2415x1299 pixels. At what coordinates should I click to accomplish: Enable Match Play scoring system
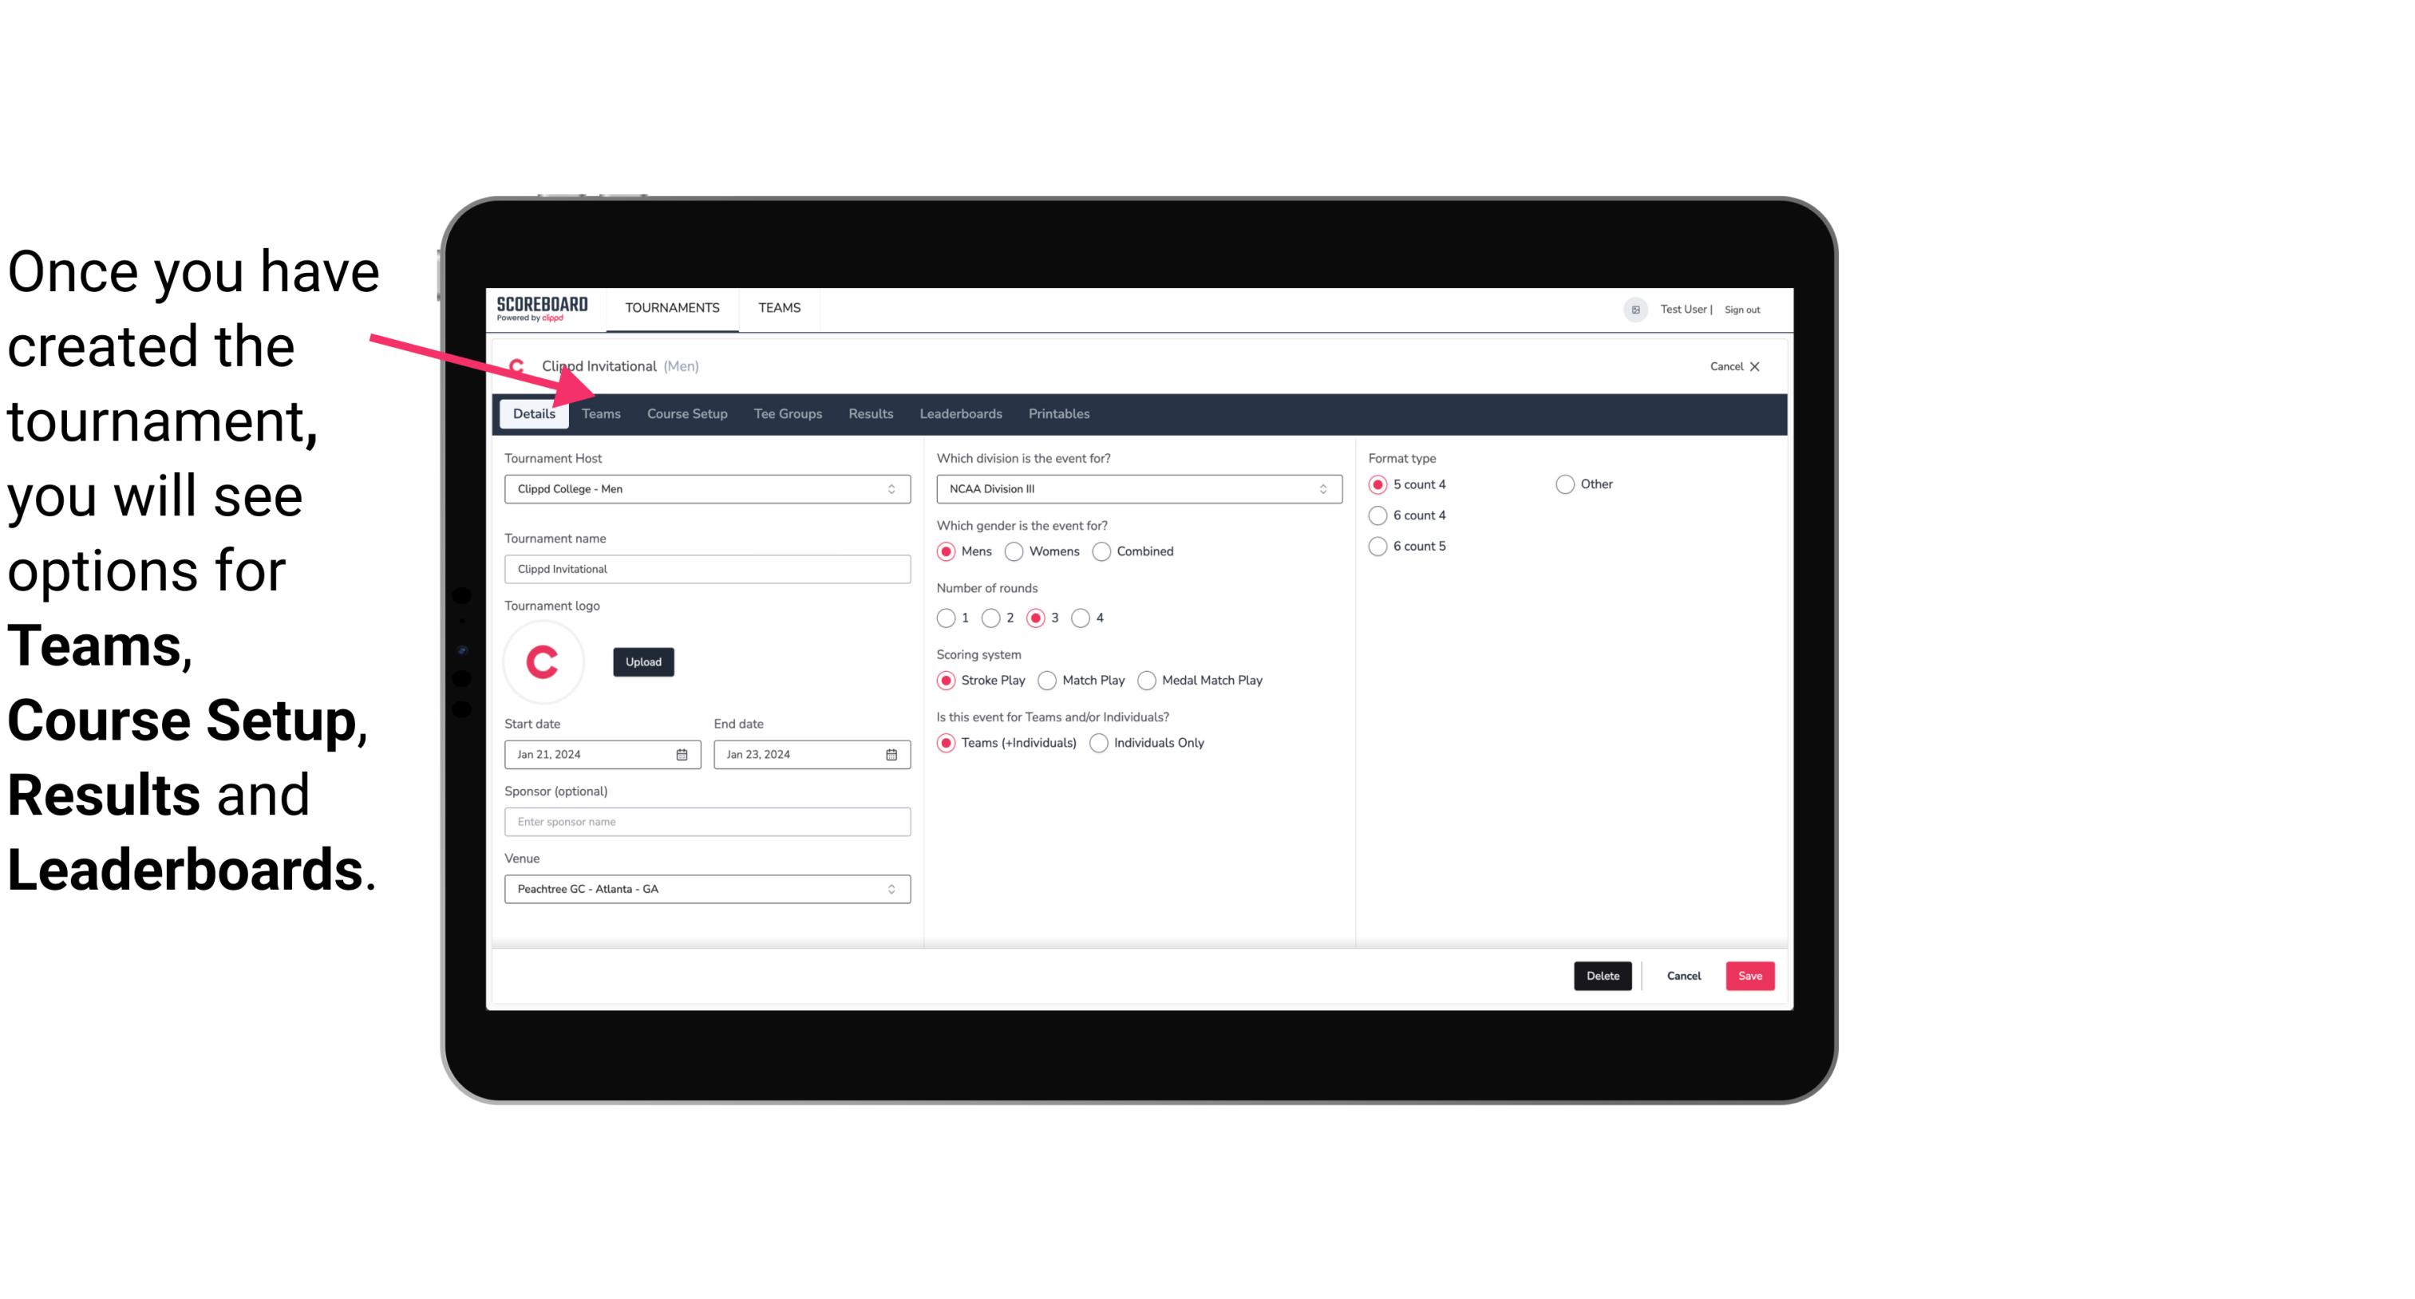1045,680
